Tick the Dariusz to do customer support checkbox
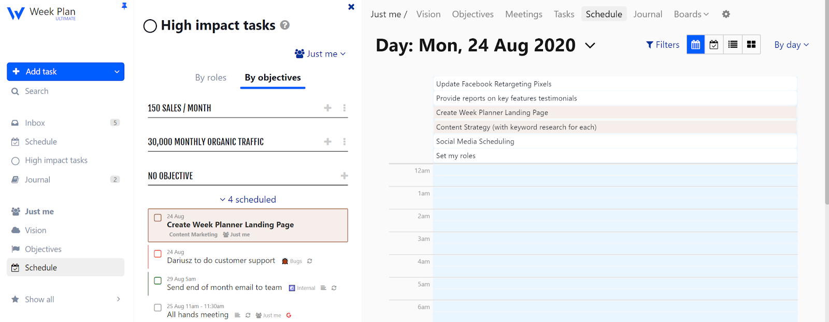Image resolution: width=829 pixels, height=322 pixels. tap(158, 254)
